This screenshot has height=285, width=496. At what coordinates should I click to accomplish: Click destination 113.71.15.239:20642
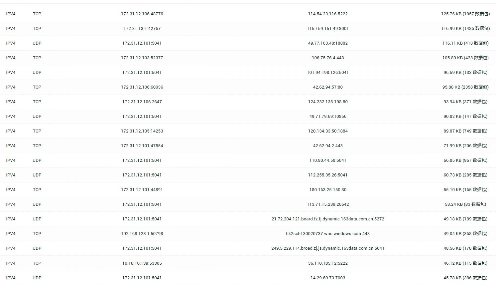click(x=328, y=204)
